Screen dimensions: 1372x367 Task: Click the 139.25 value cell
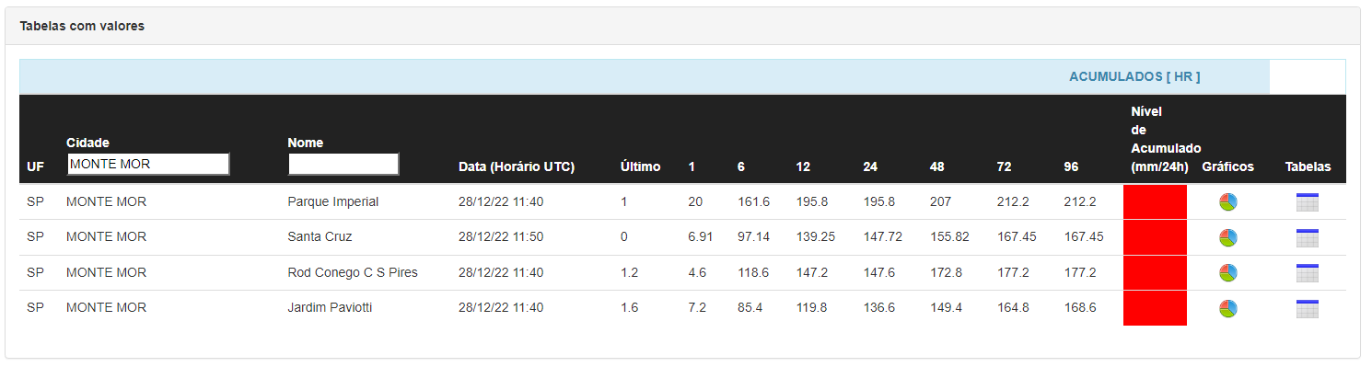pyautogui.click(x=816, y=237)
